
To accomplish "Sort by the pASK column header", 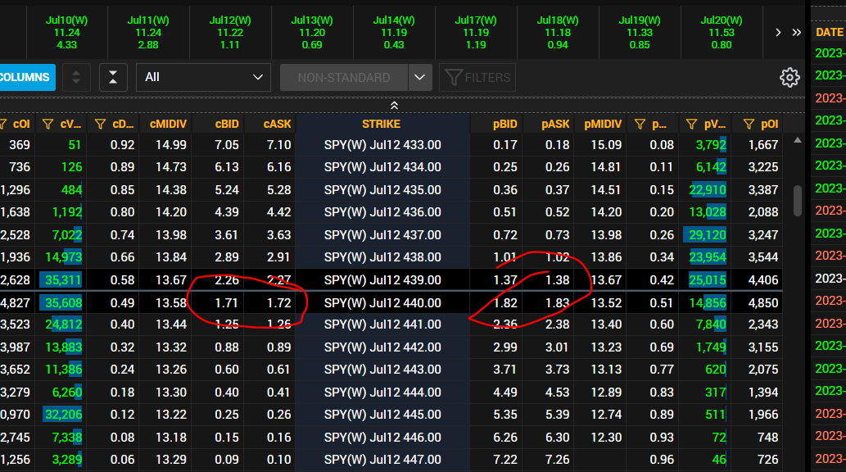I will click(556, 125).
